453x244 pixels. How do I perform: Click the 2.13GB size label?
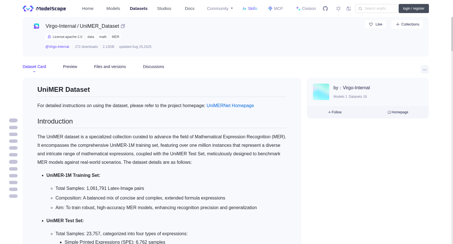coord(108,47)
